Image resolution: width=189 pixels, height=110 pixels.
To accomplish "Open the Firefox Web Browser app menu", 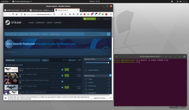I will 22,1.
